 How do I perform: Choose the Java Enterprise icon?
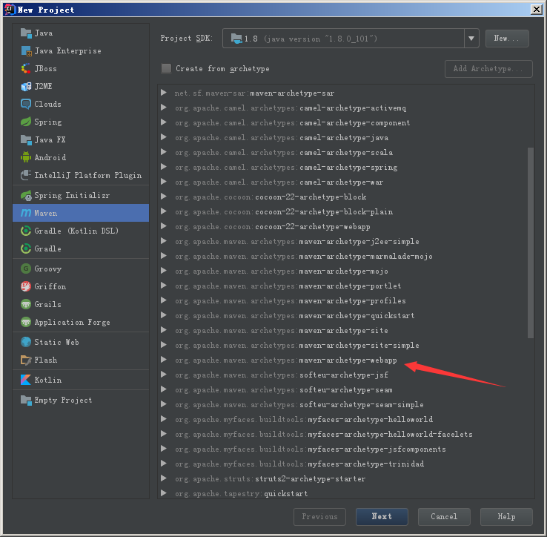click(x=26, y=51)
